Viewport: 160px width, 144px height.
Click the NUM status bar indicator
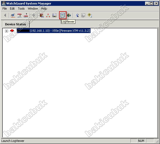tap(141, 141)
